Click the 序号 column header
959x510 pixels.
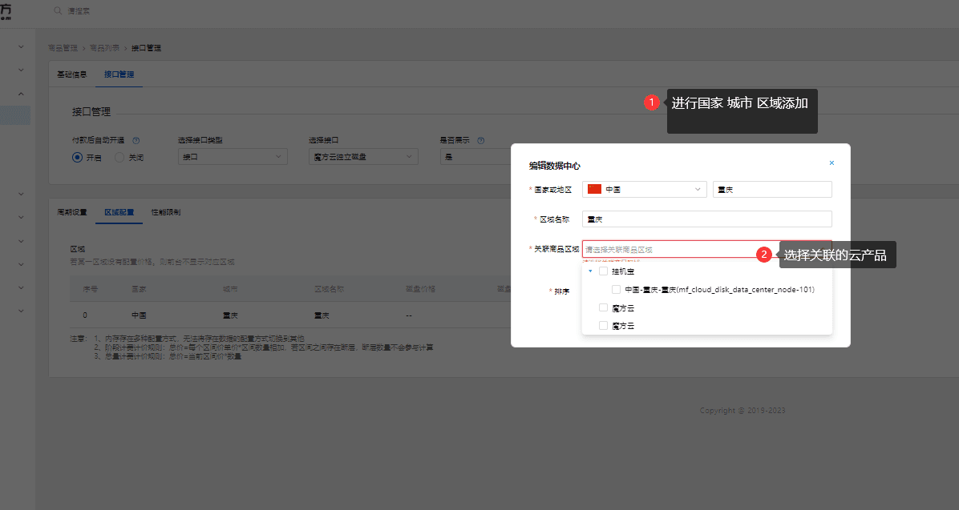coord(91,289)
